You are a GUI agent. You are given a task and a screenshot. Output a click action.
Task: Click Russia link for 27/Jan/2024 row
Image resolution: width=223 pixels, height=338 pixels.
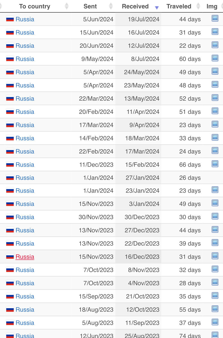(25, 178)
